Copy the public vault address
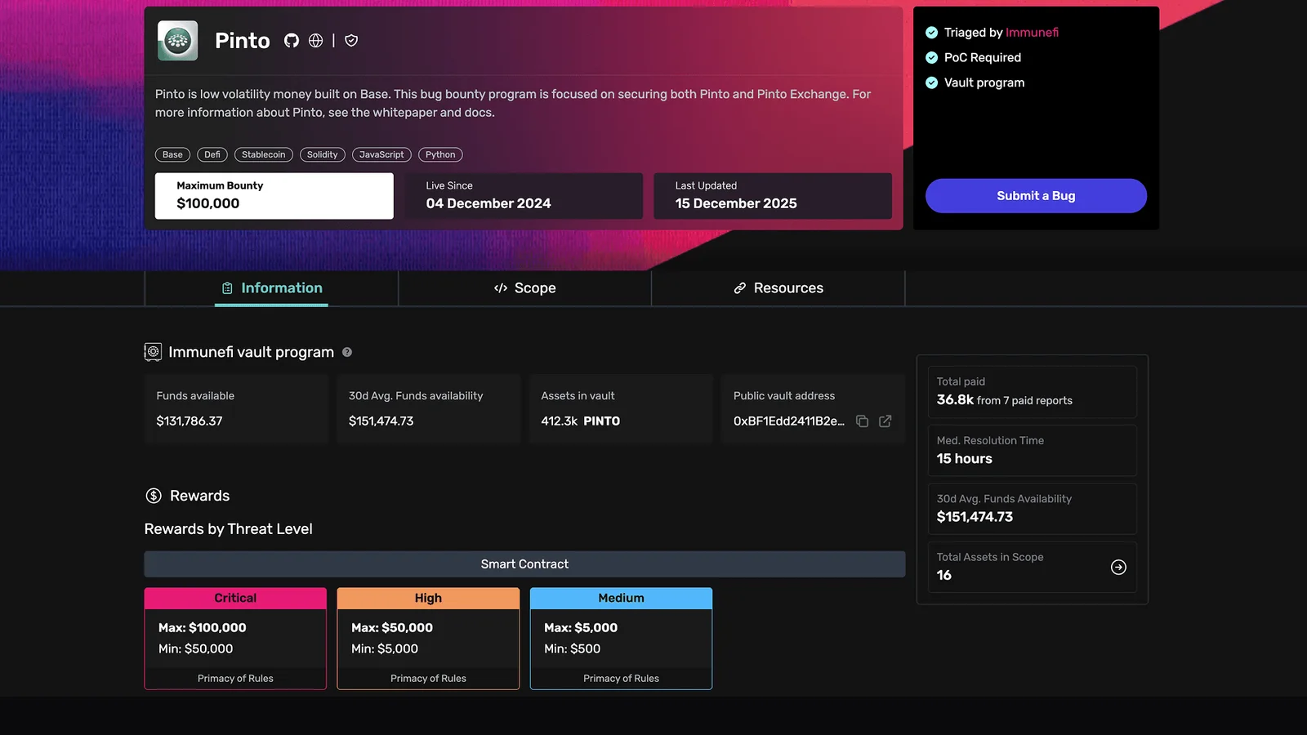This screenshot has width=1307, height=735. pyautogui.click(x=862, y=421)
